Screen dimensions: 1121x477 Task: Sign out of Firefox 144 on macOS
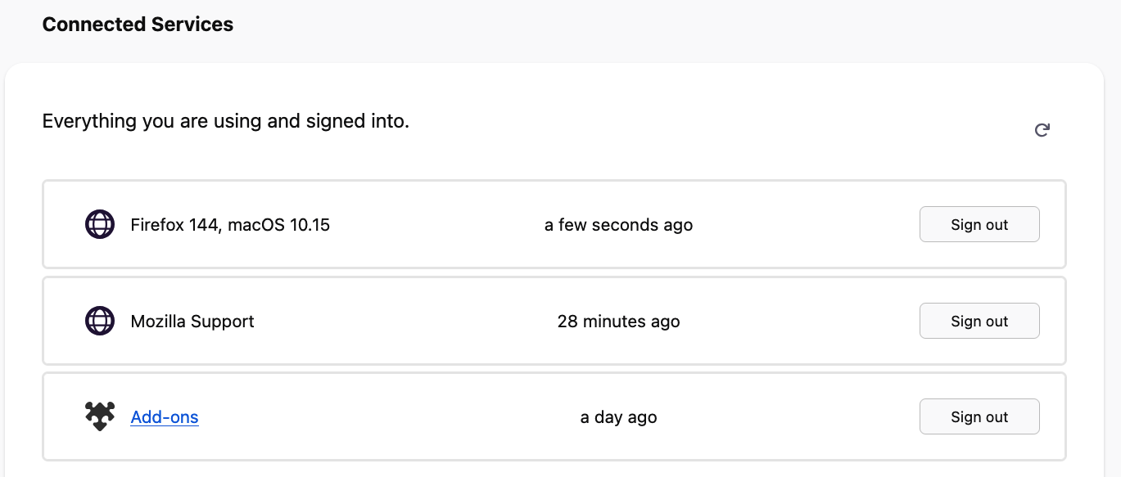[x=979, y=224]
